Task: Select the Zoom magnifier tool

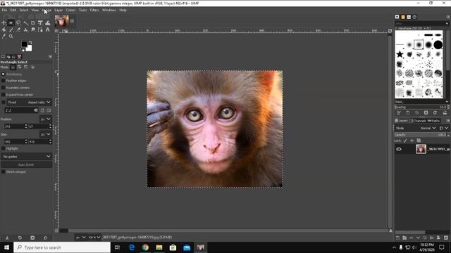Action: point(11,37)
